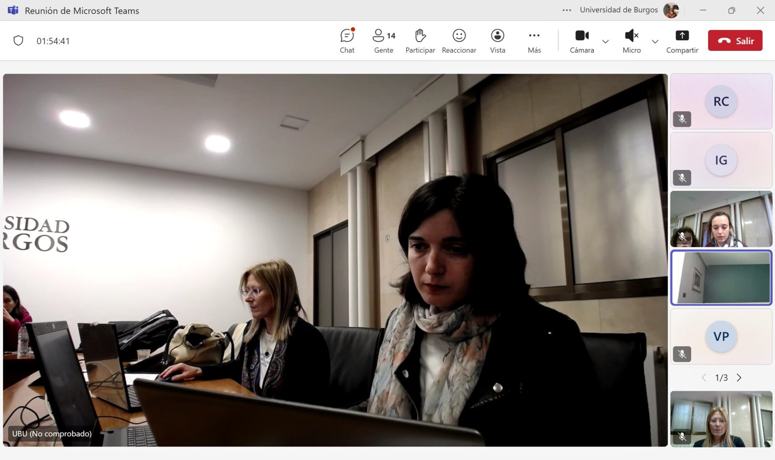The height and width of the screenshot is (460, 775).
Task: Click the Universidad de Burgos profile avatar
Action: click(x=671, y=10)
